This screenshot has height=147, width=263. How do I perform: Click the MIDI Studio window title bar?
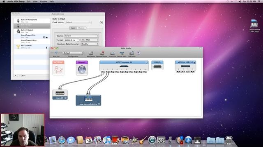point(126,48)
